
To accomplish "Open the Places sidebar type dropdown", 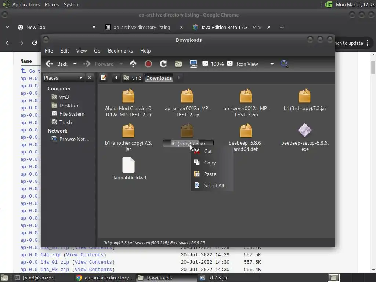I will 63,78.
